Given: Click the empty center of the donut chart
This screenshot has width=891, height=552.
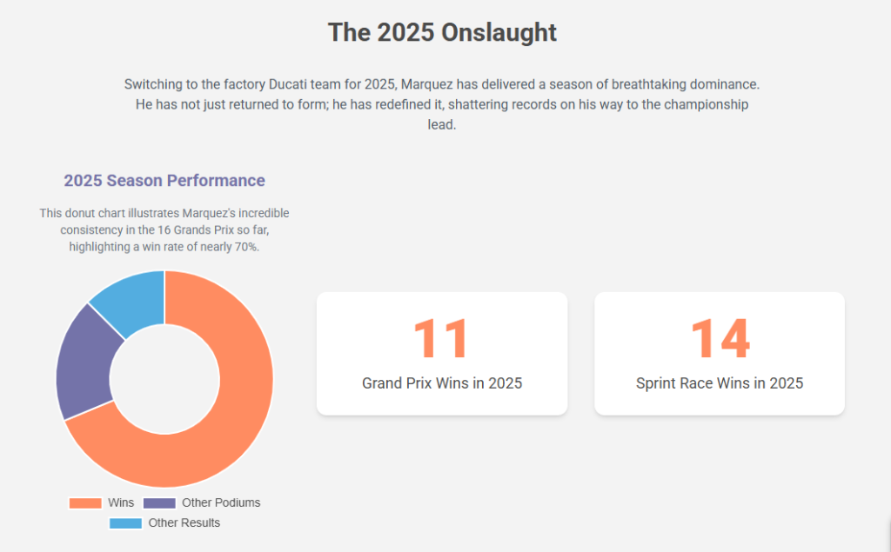Looking at the screenshot, I should click(164, 379).
